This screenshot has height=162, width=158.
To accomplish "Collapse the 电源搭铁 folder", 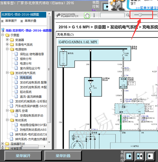I will click(x=7, y=49).
